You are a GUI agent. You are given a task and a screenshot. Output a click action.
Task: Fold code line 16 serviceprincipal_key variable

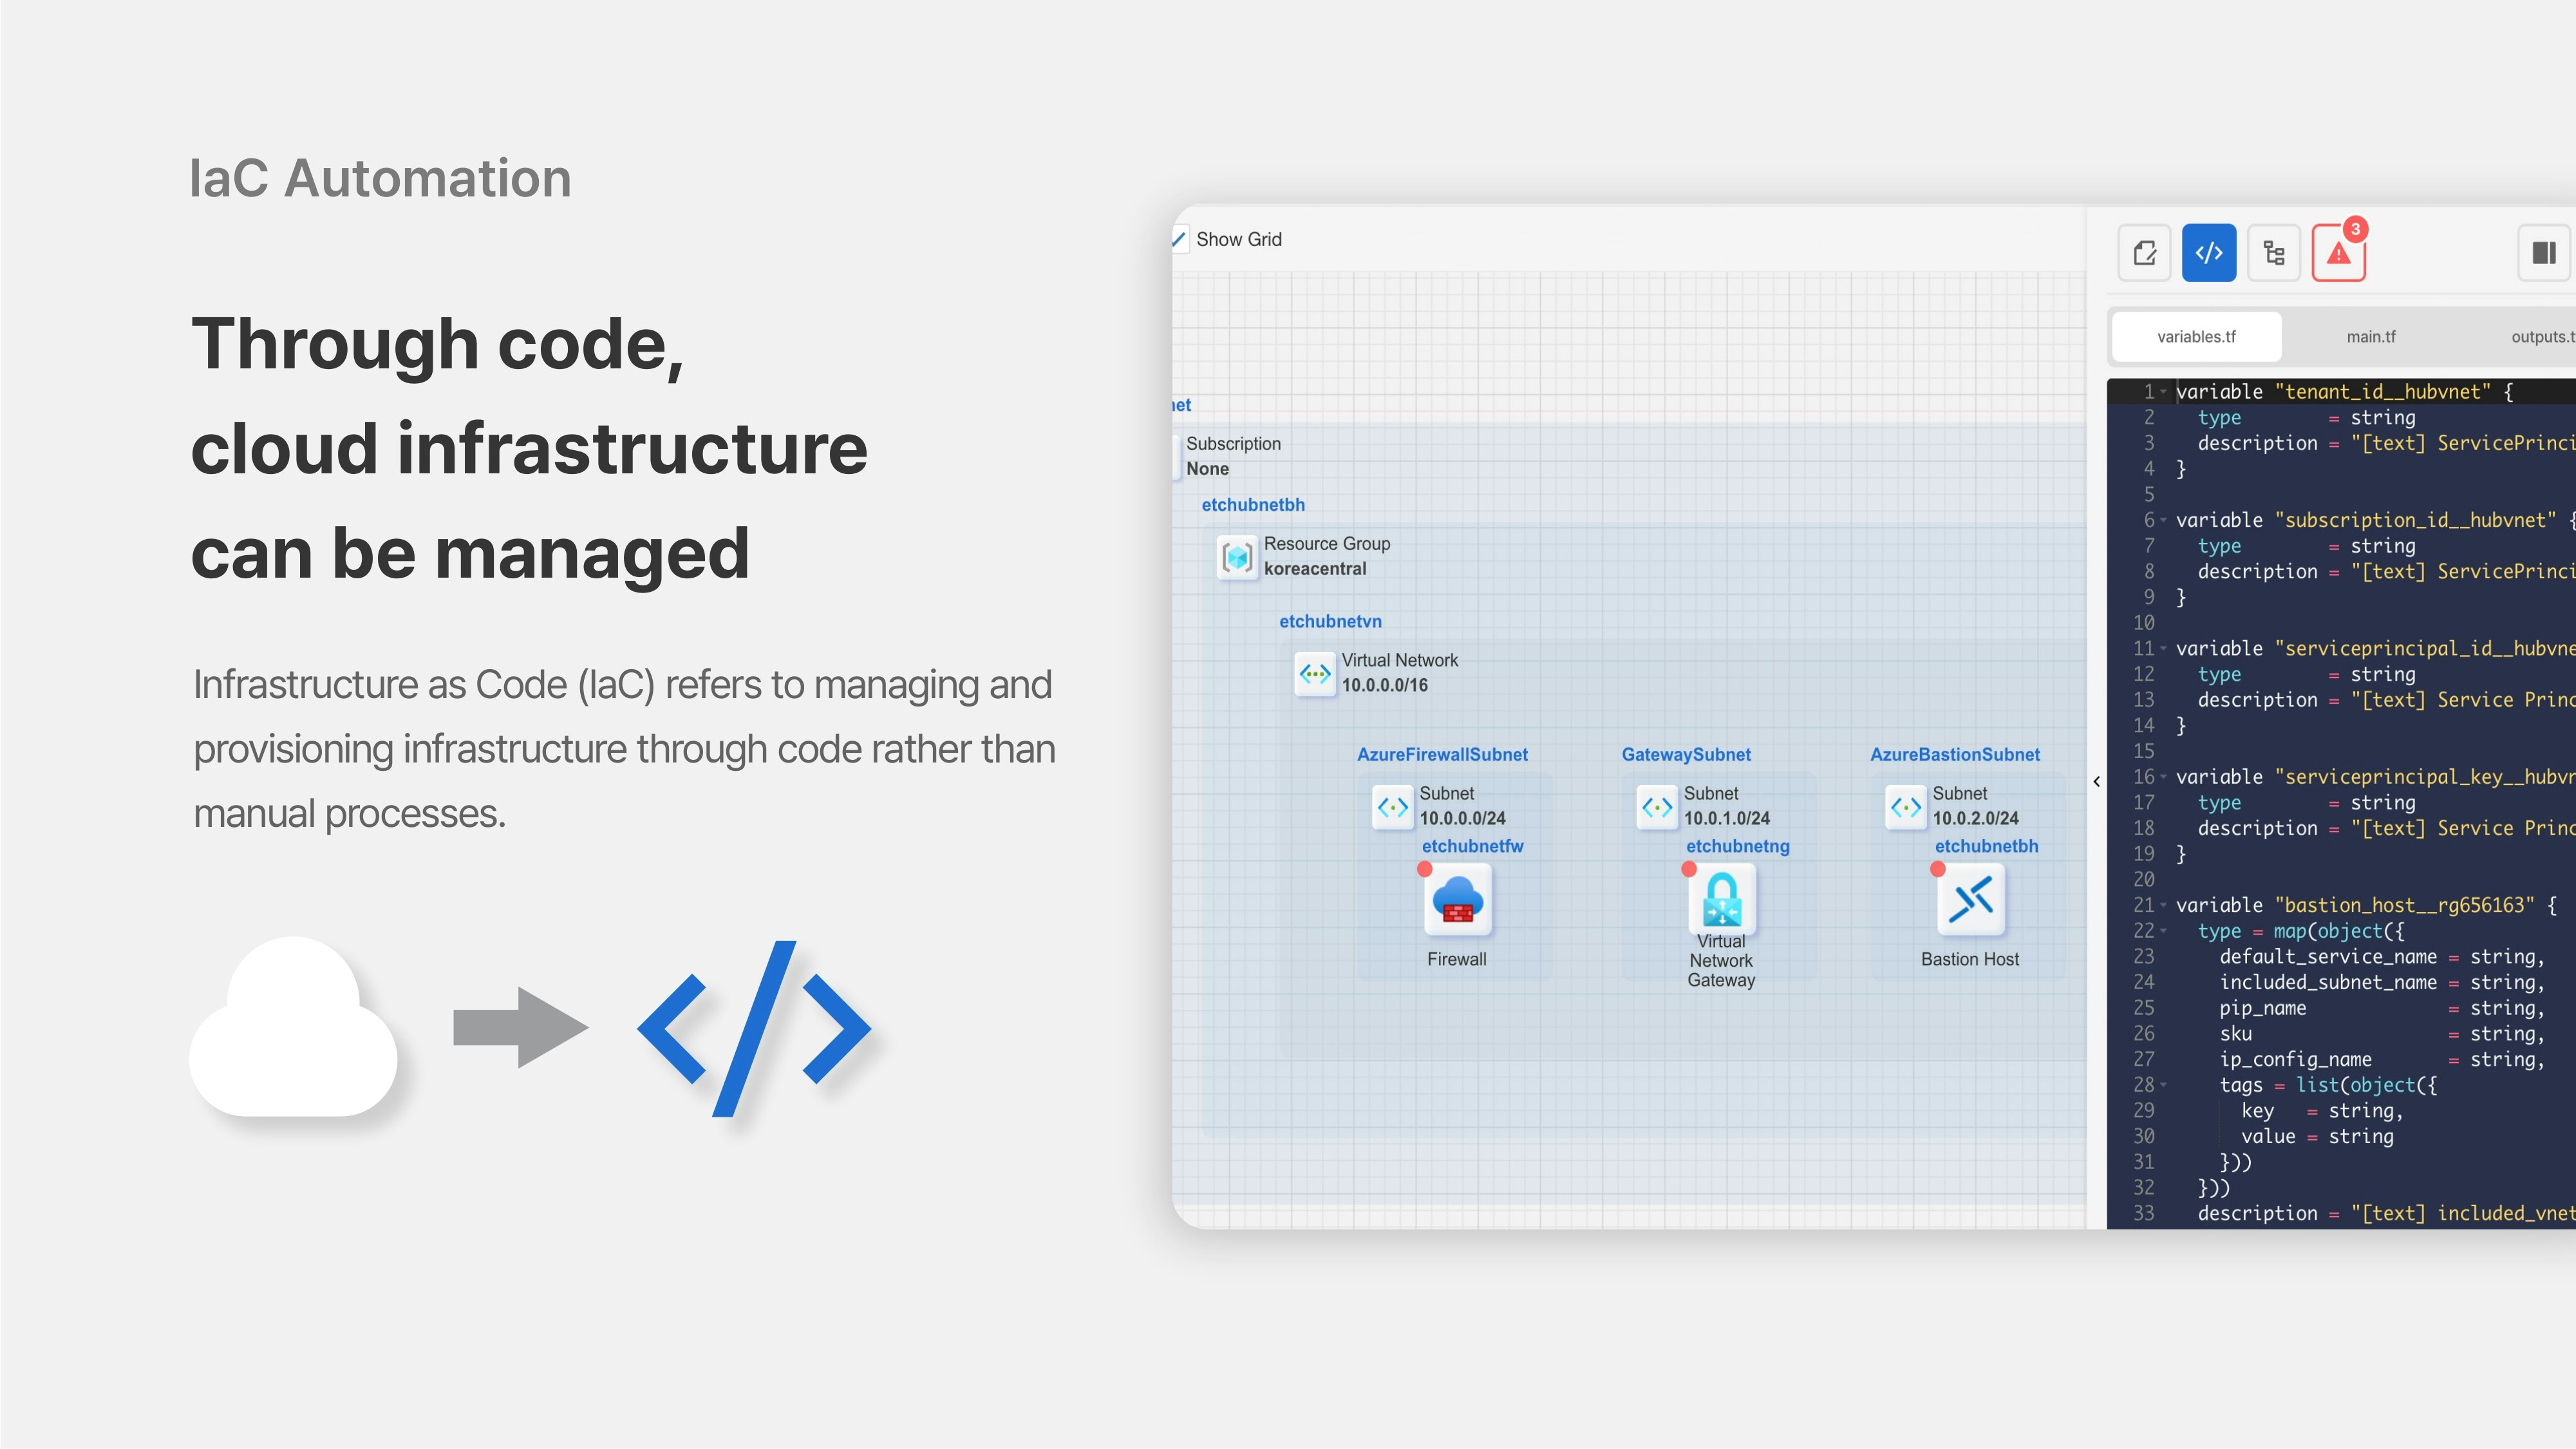pos(2163,777)
